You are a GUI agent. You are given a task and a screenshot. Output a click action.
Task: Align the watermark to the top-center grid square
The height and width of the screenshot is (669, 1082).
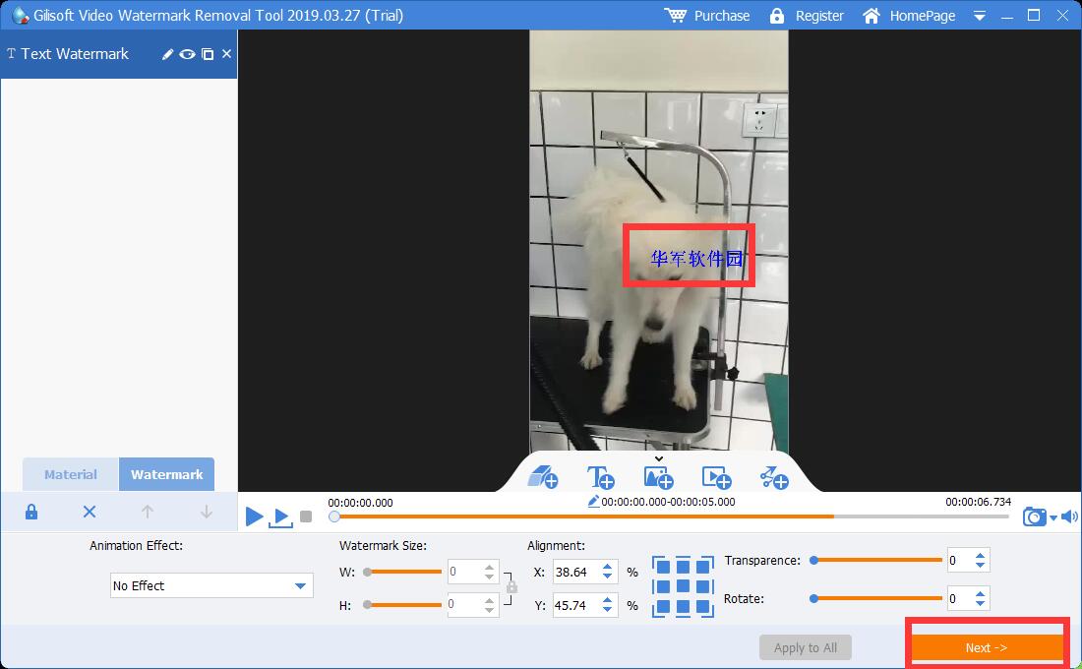click(684, 566)
